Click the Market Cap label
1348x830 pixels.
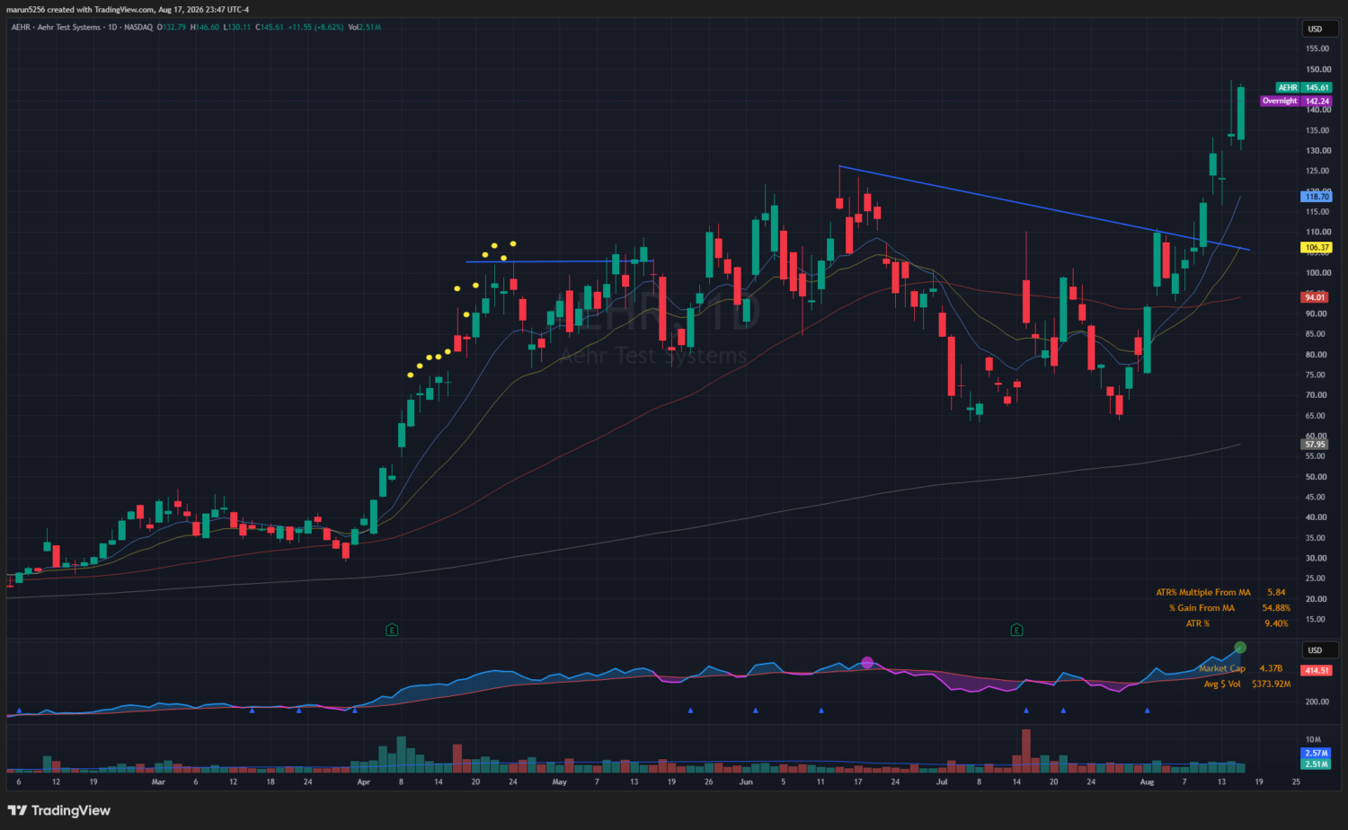1222,668
